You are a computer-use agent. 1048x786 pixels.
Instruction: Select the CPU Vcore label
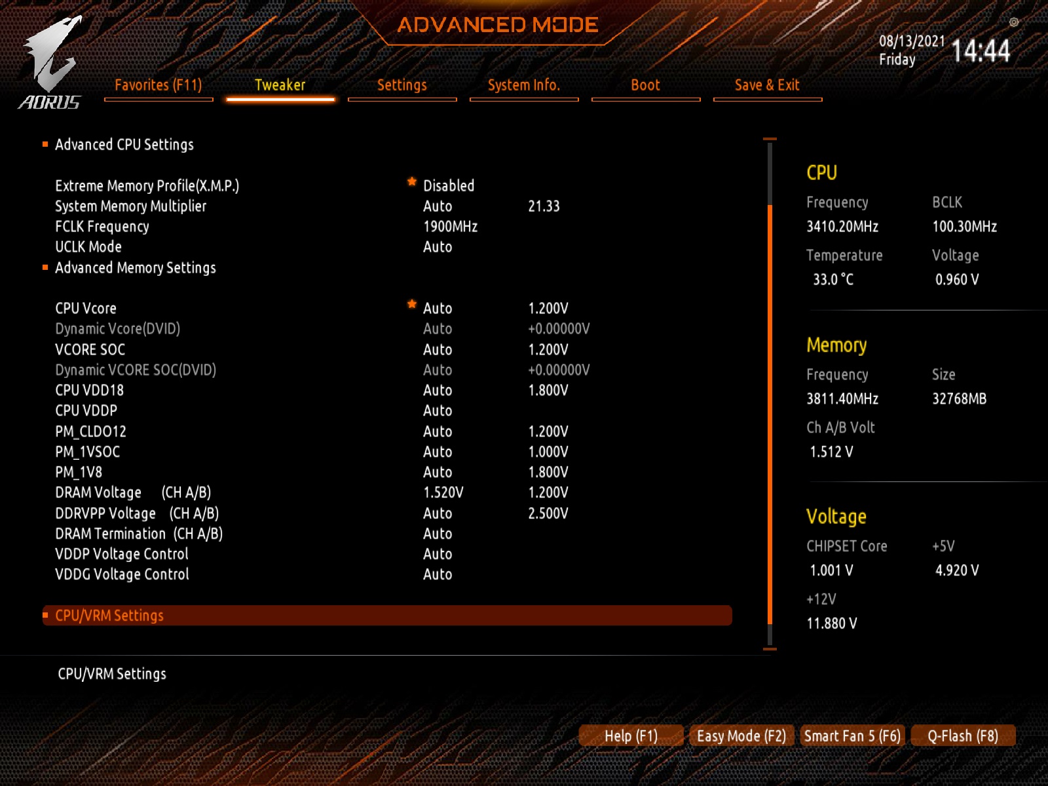(x=86, y=308)
